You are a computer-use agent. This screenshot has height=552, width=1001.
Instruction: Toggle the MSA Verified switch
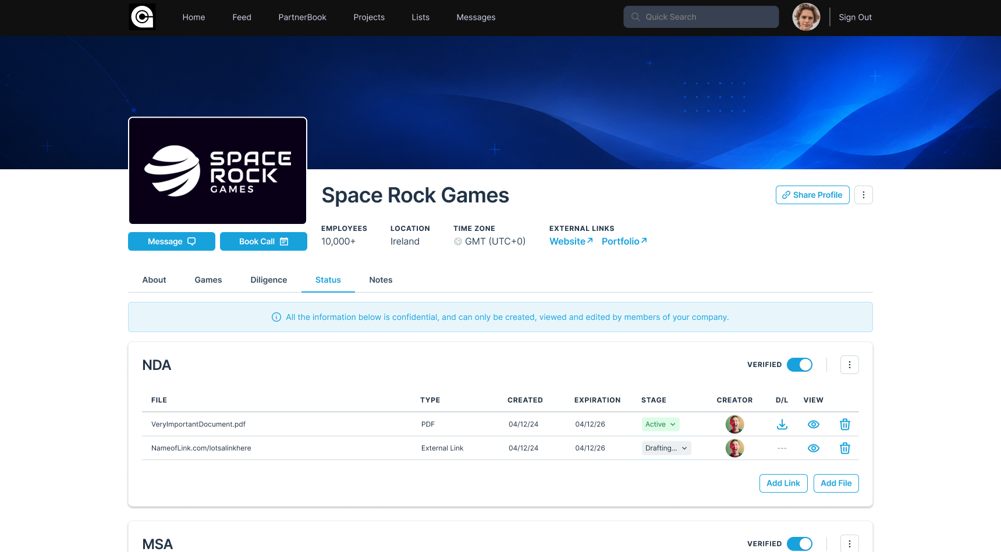click(800, 544)
